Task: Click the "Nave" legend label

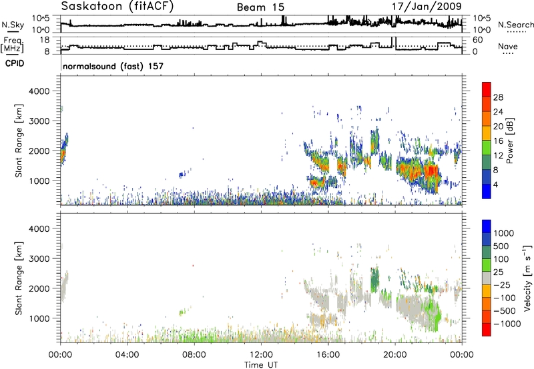Action: pos(508,46)
